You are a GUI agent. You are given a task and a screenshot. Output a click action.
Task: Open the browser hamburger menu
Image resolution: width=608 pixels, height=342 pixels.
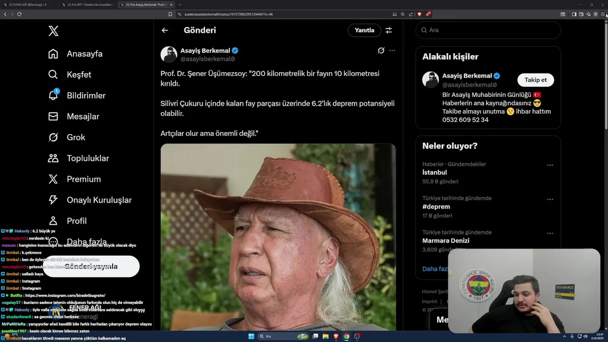[x=603, y=14]
